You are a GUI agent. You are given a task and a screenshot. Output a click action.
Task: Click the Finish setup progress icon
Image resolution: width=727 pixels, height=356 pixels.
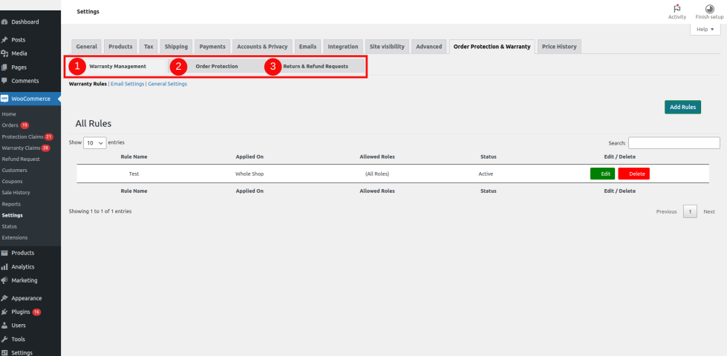pos(709,8)
